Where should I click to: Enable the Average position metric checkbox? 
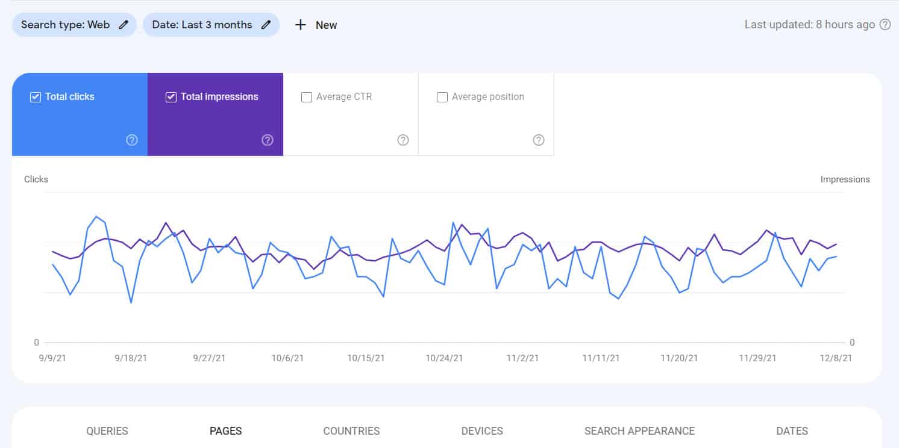(442, 96)
